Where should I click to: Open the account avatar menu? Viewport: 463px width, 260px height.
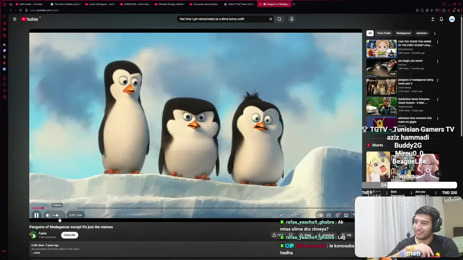click(452, 19)
